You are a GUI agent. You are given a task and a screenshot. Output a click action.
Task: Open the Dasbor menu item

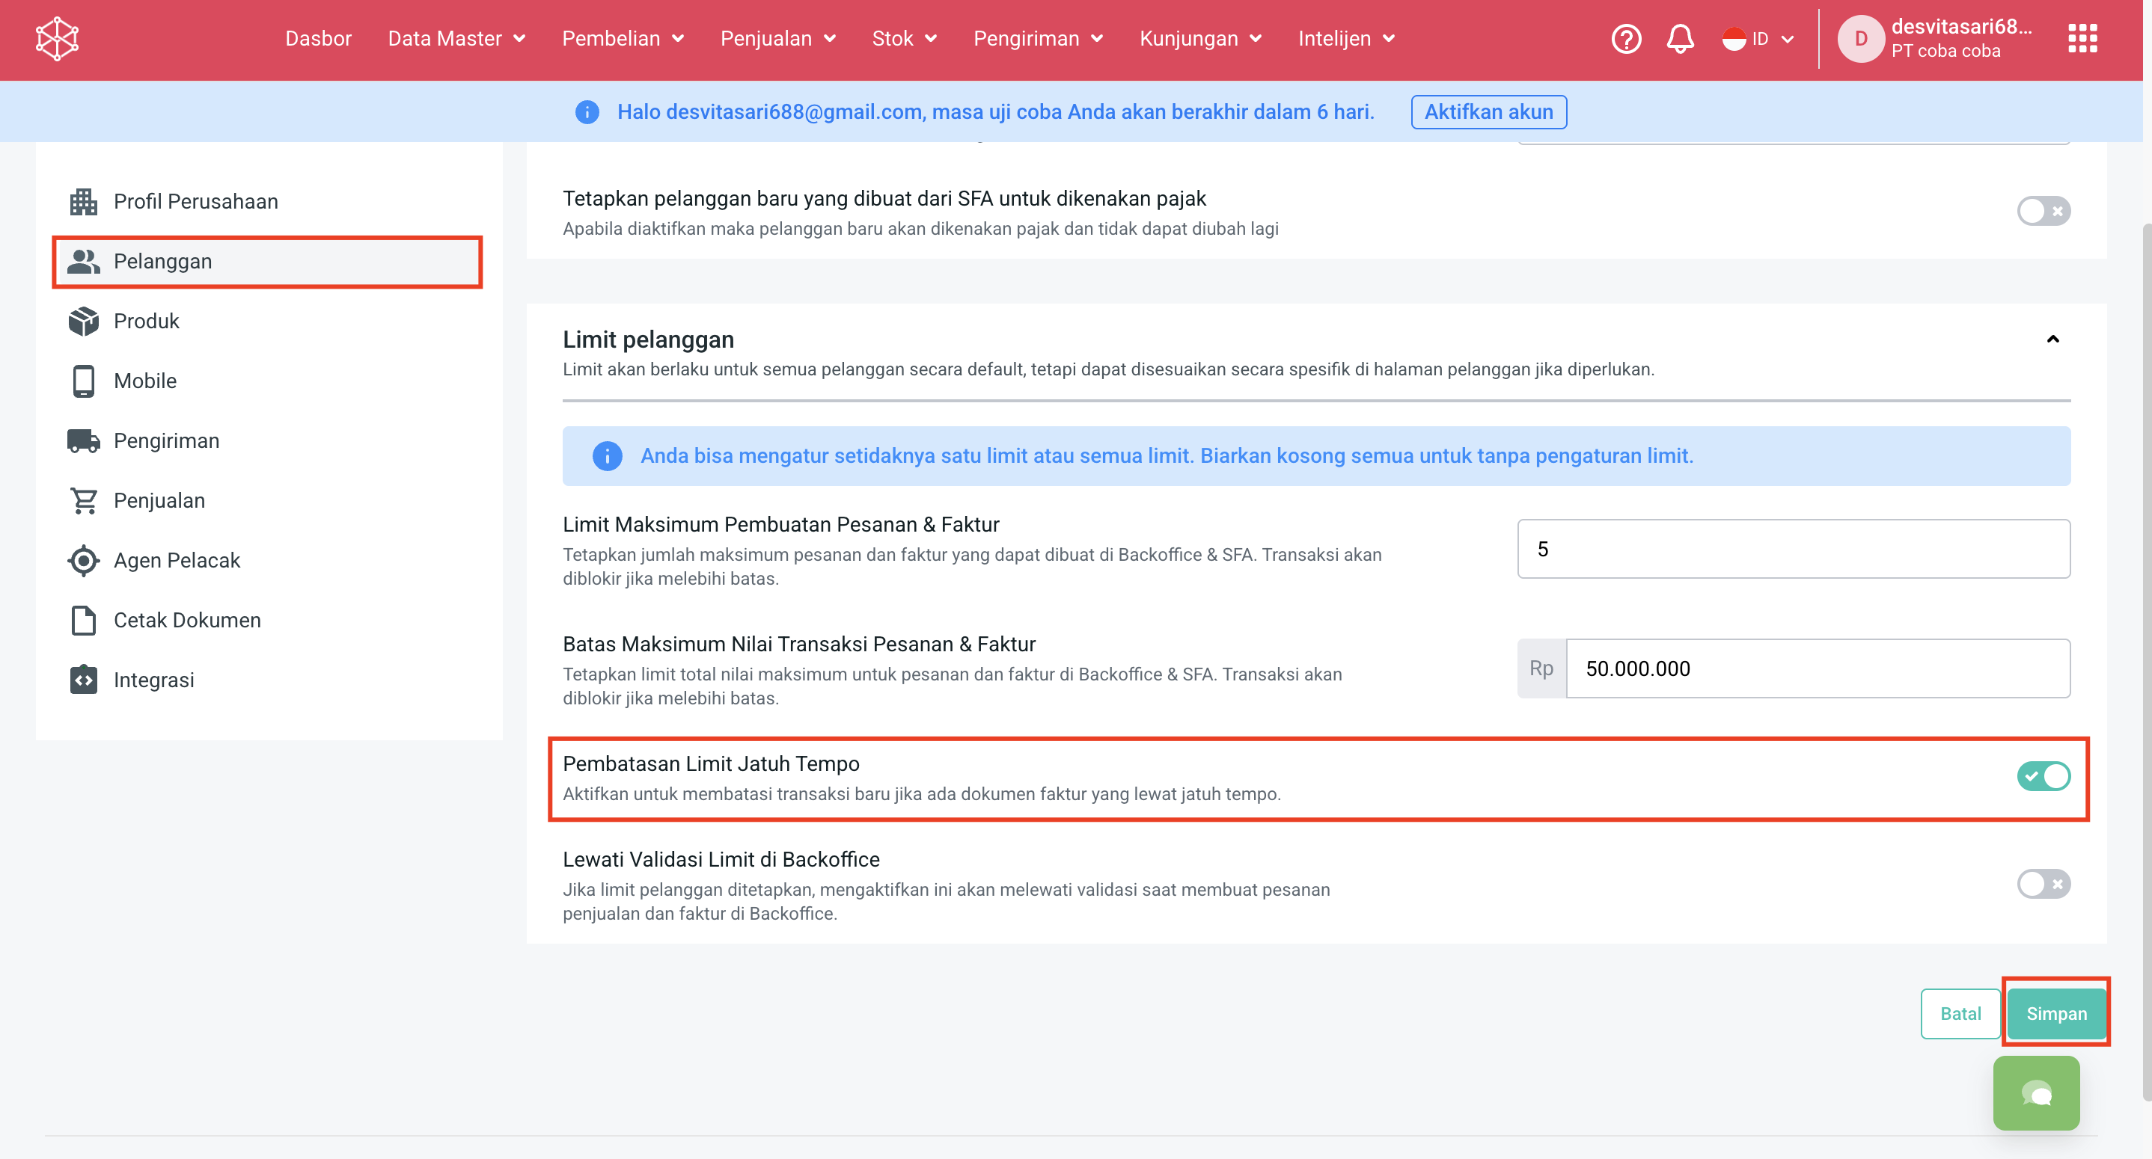tap(318, 38)
